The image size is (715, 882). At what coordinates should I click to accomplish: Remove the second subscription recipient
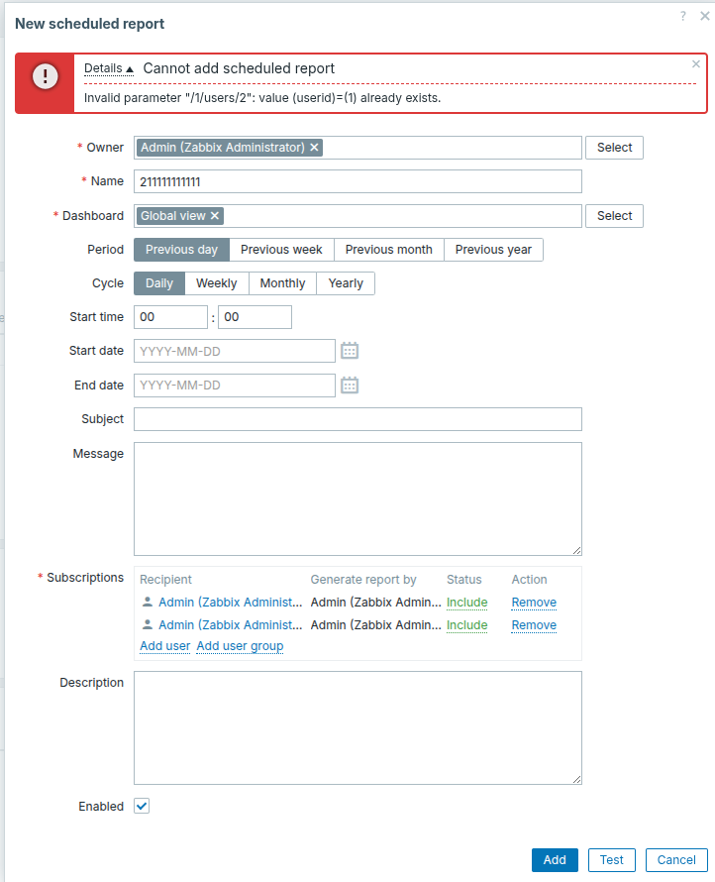(533, 625)
